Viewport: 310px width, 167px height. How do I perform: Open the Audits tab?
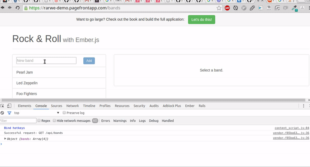coord(154,106)
